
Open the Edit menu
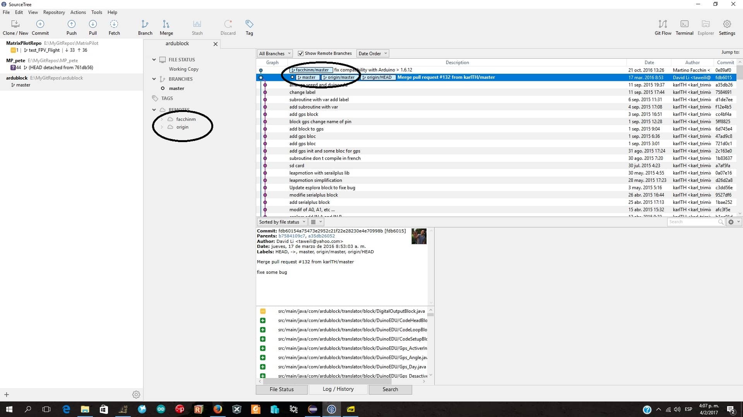[x=19, y=12]
